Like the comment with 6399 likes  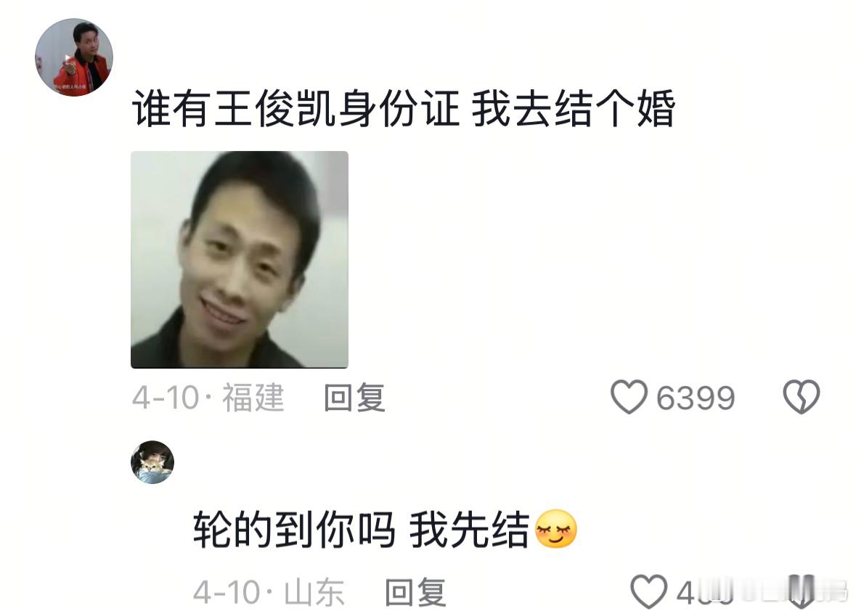[x=629, y=397]
